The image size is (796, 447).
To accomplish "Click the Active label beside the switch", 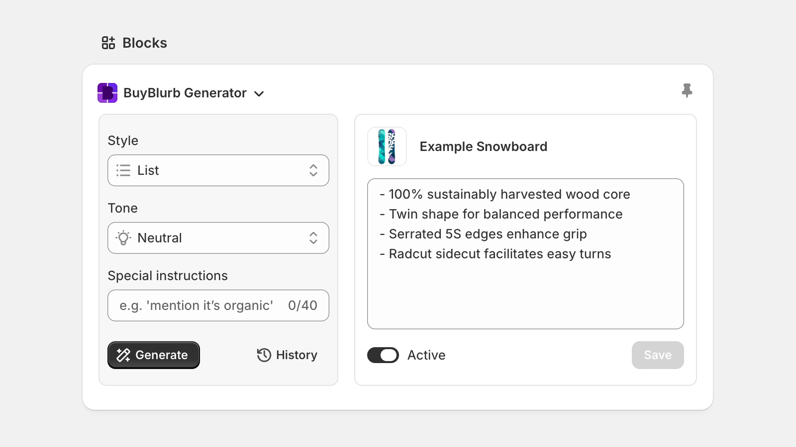I will [x=426, y=355].
